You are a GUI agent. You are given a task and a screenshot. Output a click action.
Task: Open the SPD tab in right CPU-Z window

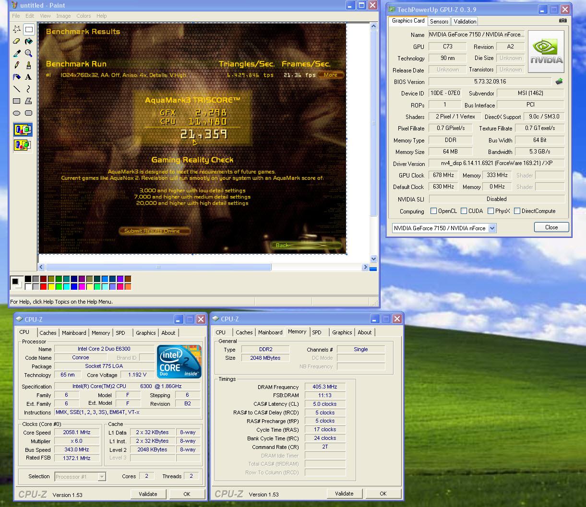tap(317, 332)
